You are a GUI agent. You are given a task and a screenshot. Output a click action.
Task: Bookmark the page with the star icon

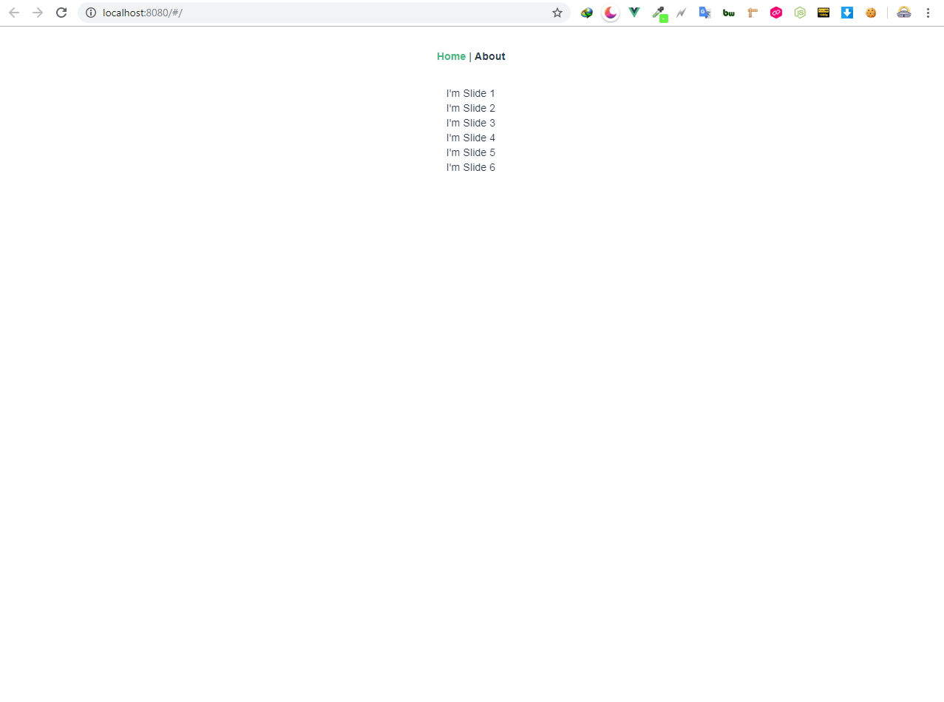click(x=557, y=13)
